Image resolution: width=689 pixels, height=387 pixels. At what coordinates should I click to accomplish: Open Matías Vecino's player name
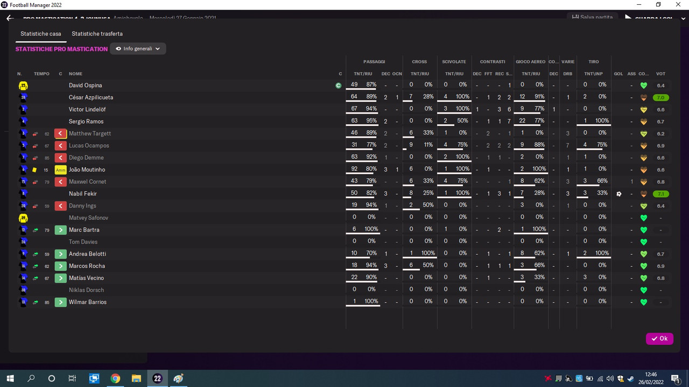click(86, 278)
